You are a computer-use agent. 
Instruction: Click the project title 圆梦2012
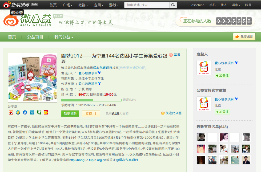(114, 58)
